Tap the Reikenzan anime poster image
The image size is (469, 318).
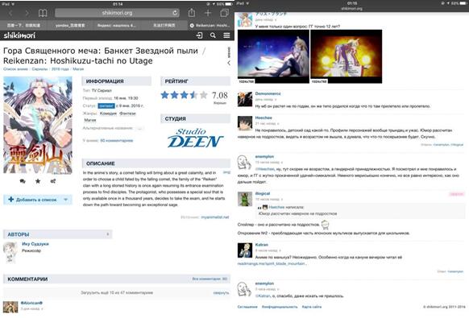tap(38, 125)
